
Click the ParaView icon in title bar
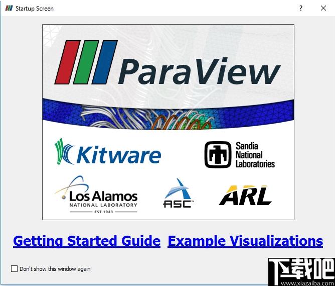(x=9, y=9)
